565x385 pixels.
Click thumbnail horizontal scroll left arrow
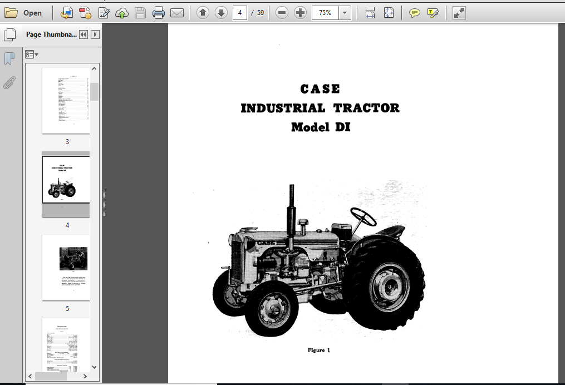[x=30, y=376]
